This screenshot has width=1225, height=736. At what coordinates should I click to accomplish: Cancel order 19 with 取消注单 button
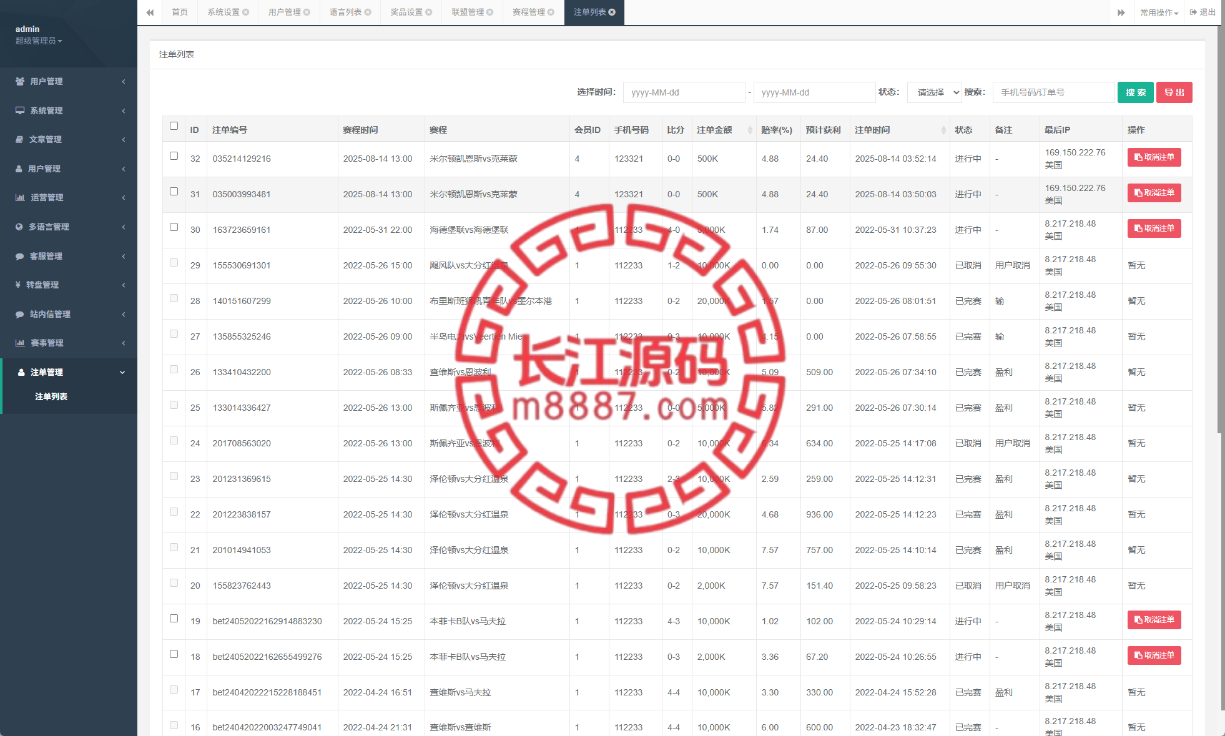pos(1154,620)
